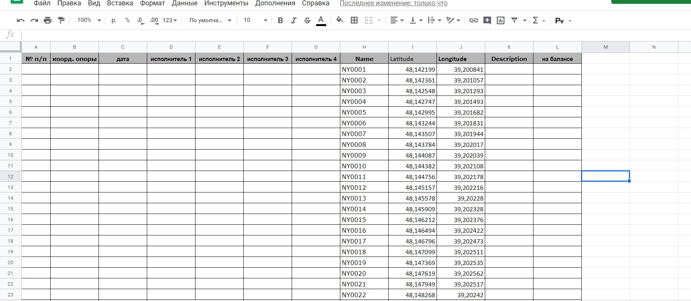Open the Правка menu
This screenshot has height=301, width=691.
(x=69, y=3)
